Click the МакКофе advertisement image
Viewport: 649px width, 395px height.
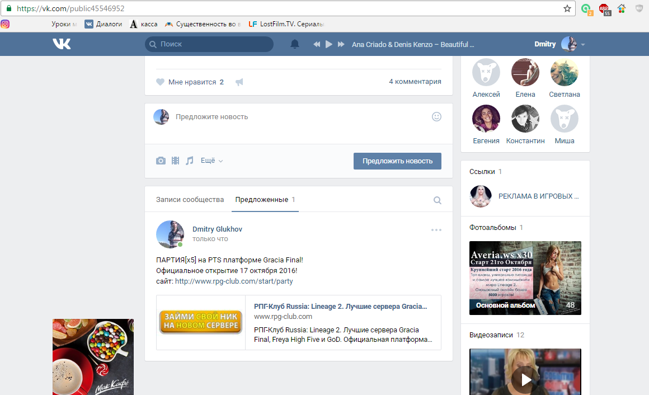(x=93, y=357)
